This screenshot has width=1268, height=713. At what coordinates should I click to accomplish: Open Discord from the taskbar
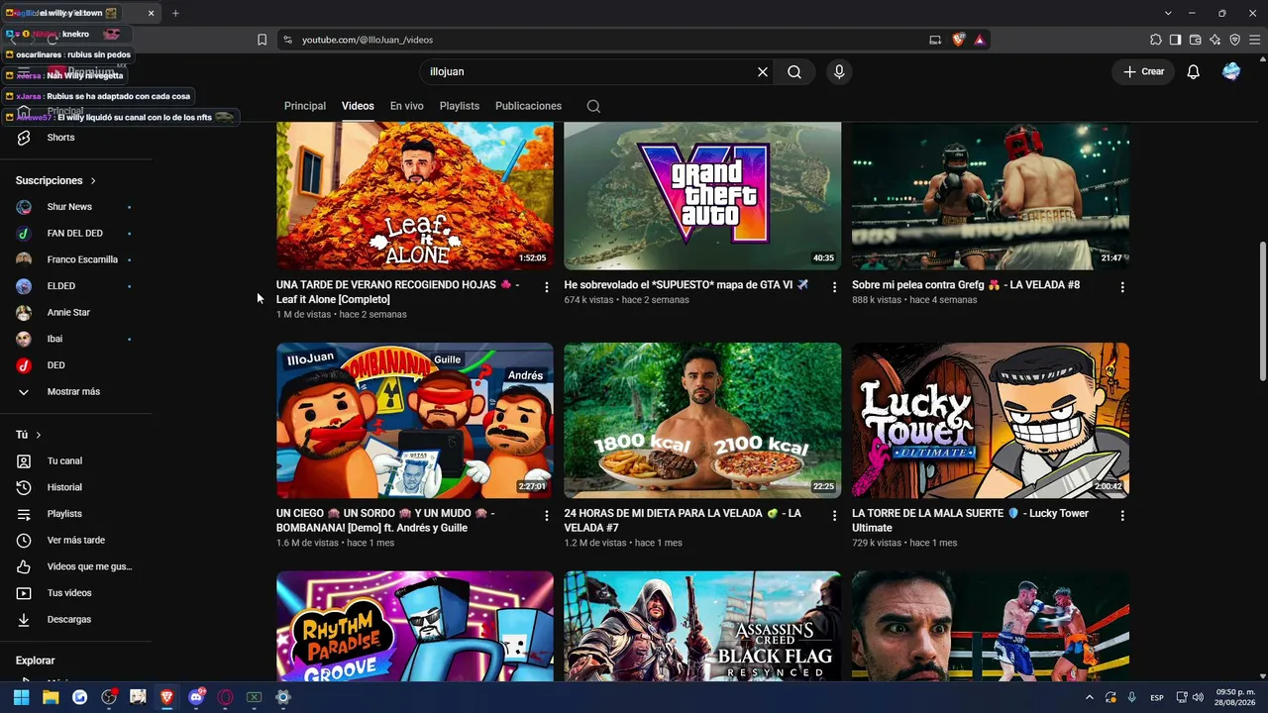point(196,697)
